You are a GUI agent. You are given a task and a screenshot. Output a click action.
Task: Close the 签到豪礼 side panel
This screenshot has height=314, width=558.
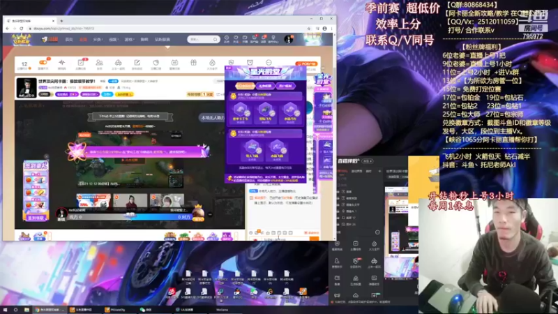pyautogui.click(x=46, y=156)
